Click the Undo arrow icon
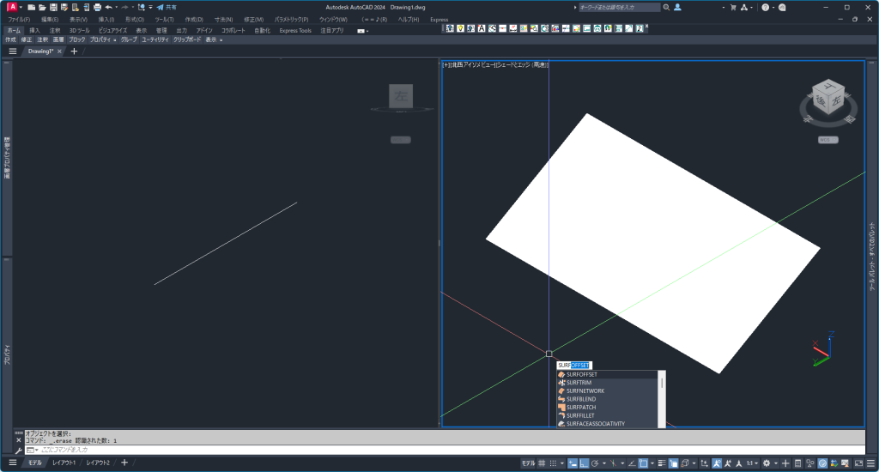Screen dimensions: 879x472 [x=109, y=7]
